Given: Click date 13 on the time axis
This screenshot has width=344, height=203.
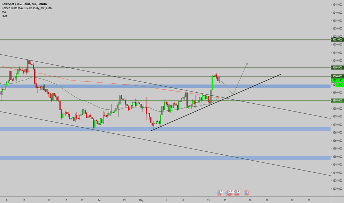Looking at the screenshot, I should click(x=208, y=200).
